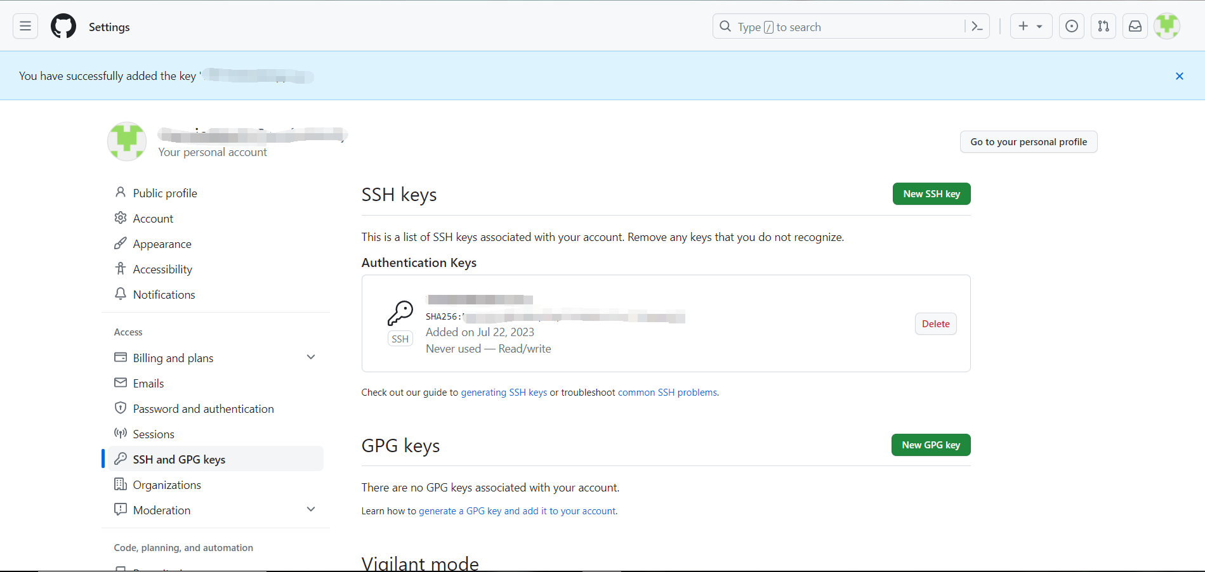Viewport: 1205px width, 572px height.
Task: Open the notifications inbox icon
Action: [1135, 27]
